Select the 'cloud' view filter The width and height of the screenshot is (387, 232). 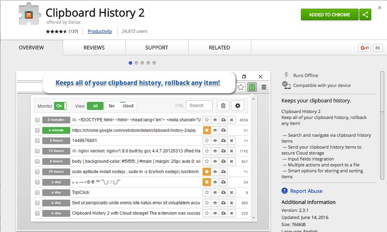coord(128,106)
